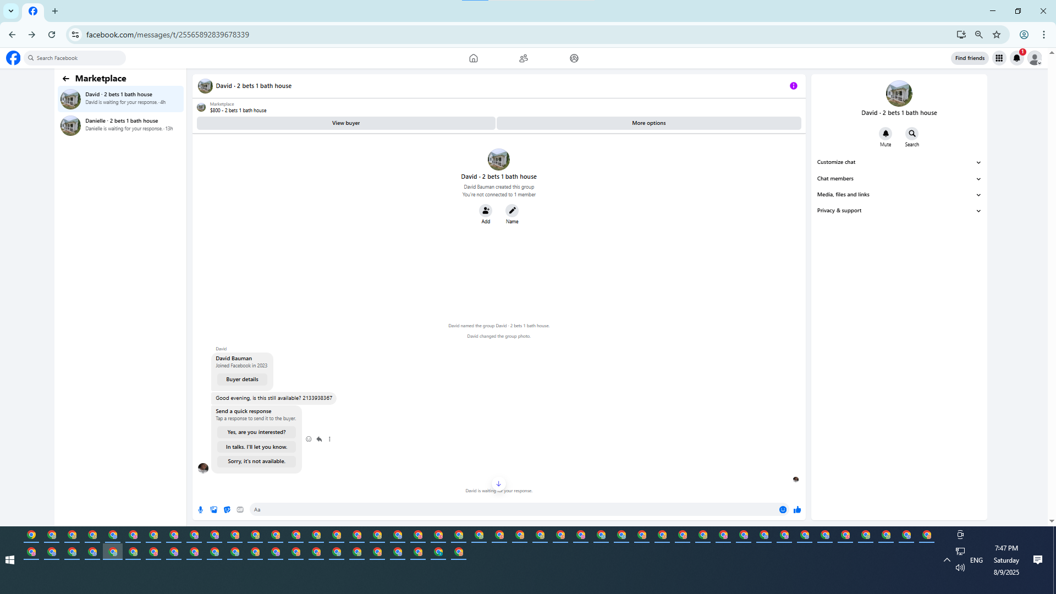Send a thumbs-up like
This screenshot has height=594, width=1056.
tap(797, 510)
